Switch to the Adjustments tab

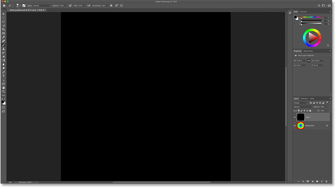[308, 51]
